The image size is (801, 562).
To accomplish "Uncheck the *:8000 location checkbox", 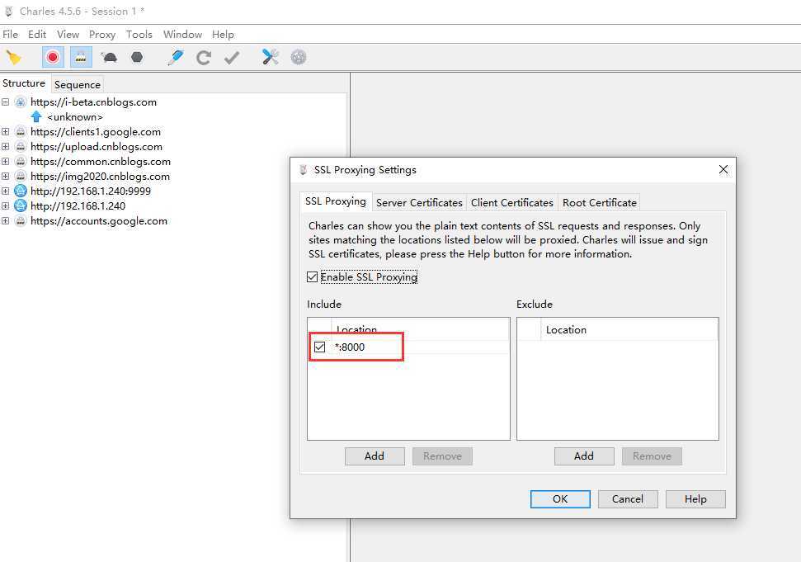I will 320,347.
